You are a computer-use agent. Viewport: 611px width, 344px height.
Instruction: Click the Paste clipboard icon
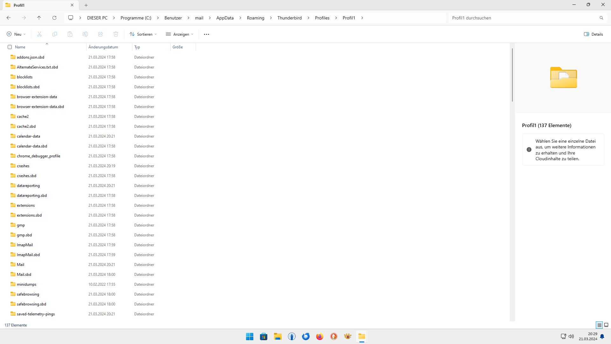(x=70, y=34)
